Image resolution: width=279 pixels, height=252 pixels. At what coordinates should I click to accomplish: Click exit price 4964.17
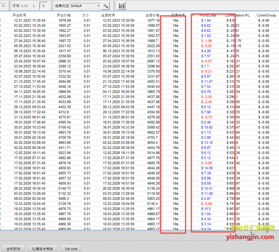click(153, 219)
